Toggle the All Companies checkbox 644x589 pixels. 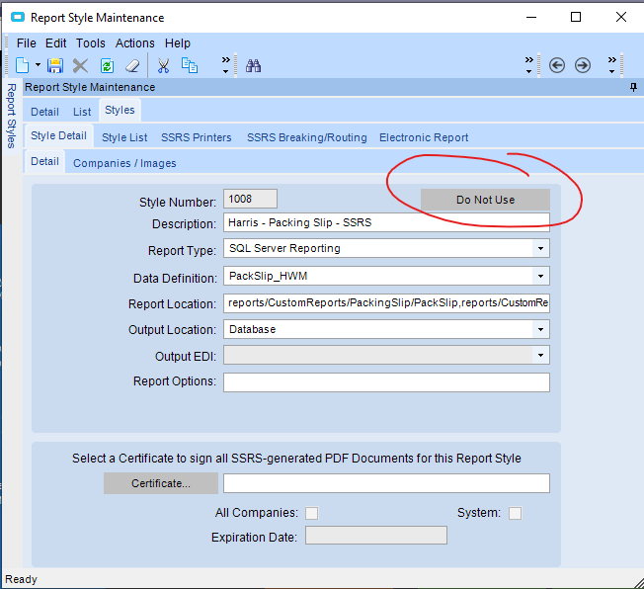(312, 513)
